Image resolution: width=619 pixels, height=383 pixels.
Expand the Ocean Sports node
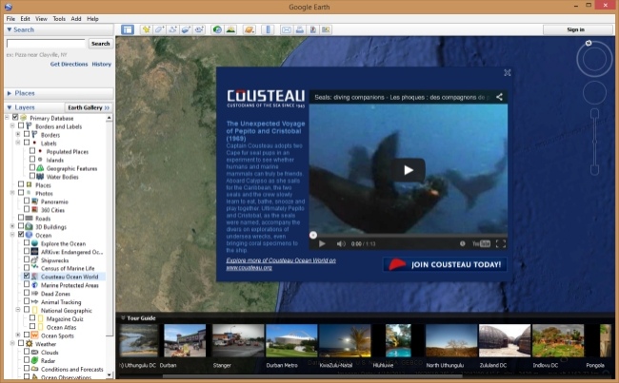18,335
